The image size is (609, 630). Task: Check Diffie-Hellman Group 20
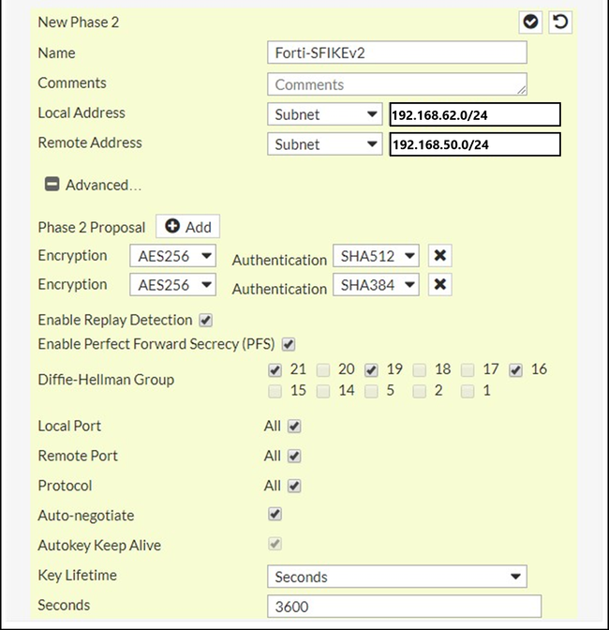(323, 370)
